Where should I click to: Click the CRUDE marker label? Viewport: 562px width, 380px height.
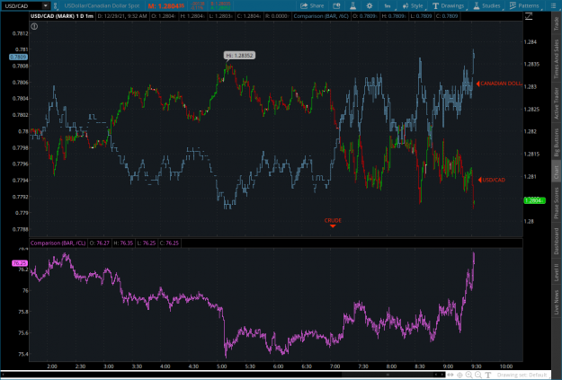tap(333, 221)
